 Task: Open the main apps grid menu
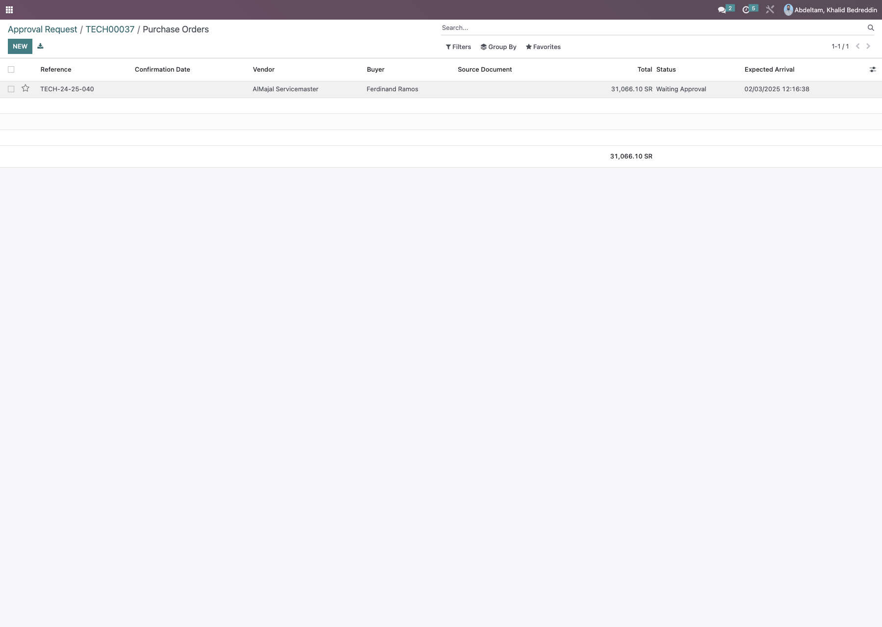(x=9, y=10)
